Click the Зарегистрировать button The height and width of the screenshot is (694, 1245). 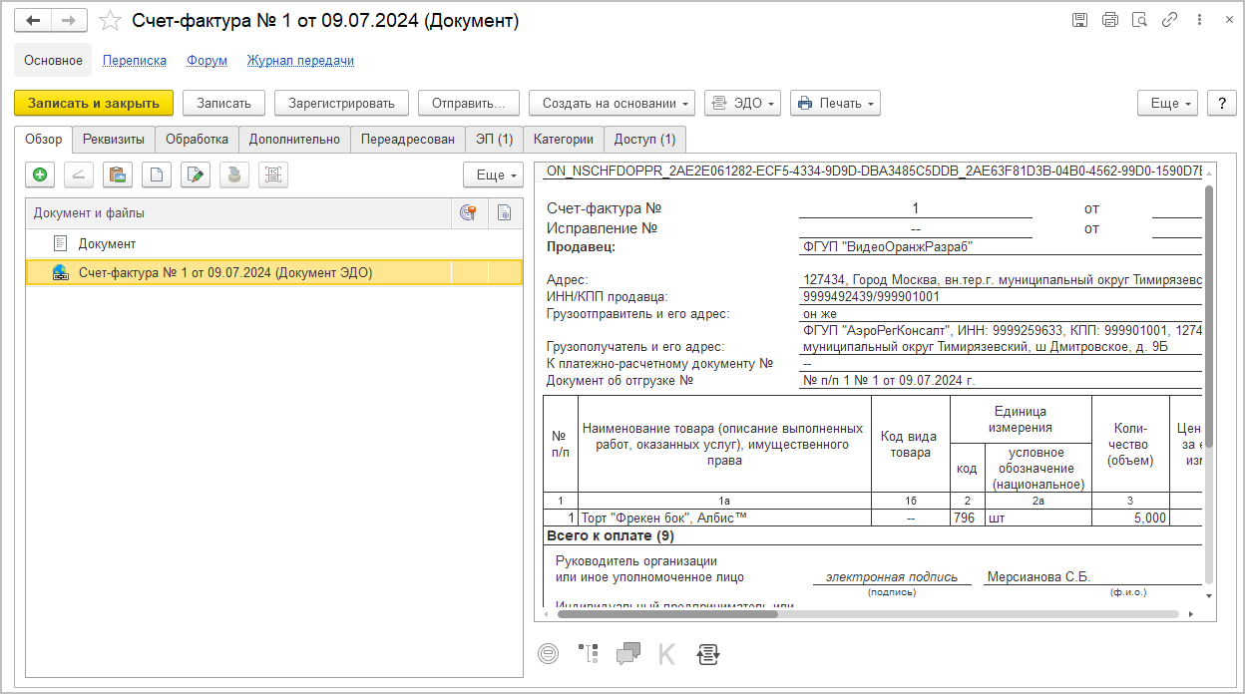(341, 103)
